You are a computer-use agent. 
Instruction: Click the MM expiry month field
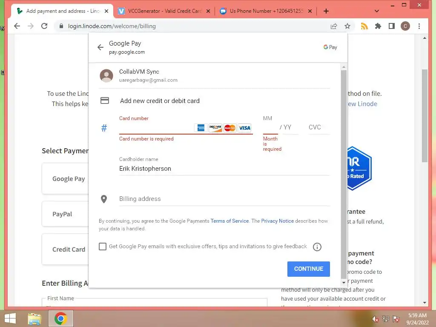tap(270, 128)
